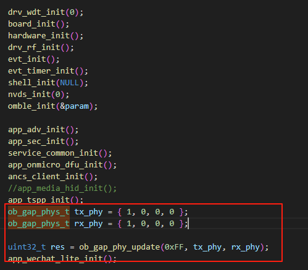Click evt_timer_init line
The height and width of the screenshot is (270, 308).
coord(48,71)
